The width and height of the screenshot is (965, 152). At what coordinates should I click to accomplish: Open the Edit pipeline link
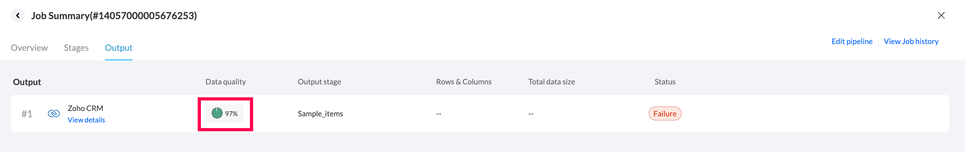tap(851, 41)
